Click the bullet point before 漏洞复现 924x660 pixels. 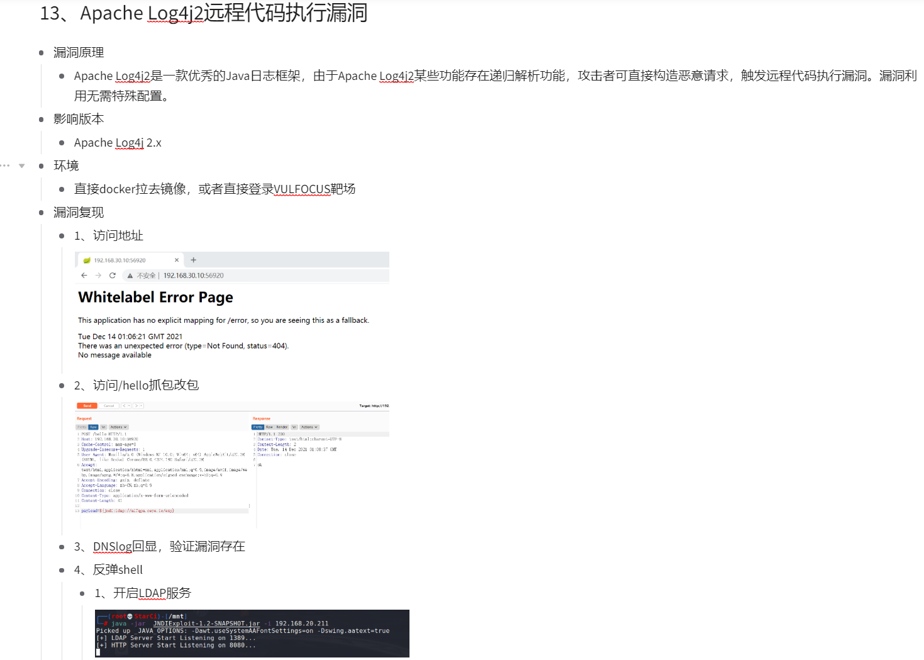(42, 213)
